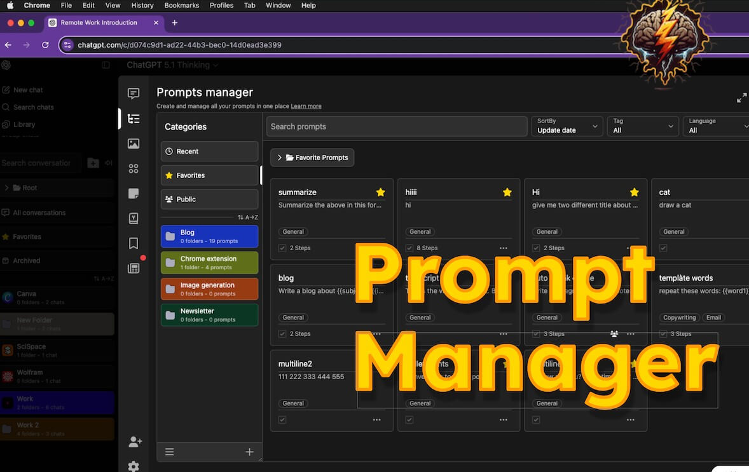Click the hamburger menu under Categories

169,452
